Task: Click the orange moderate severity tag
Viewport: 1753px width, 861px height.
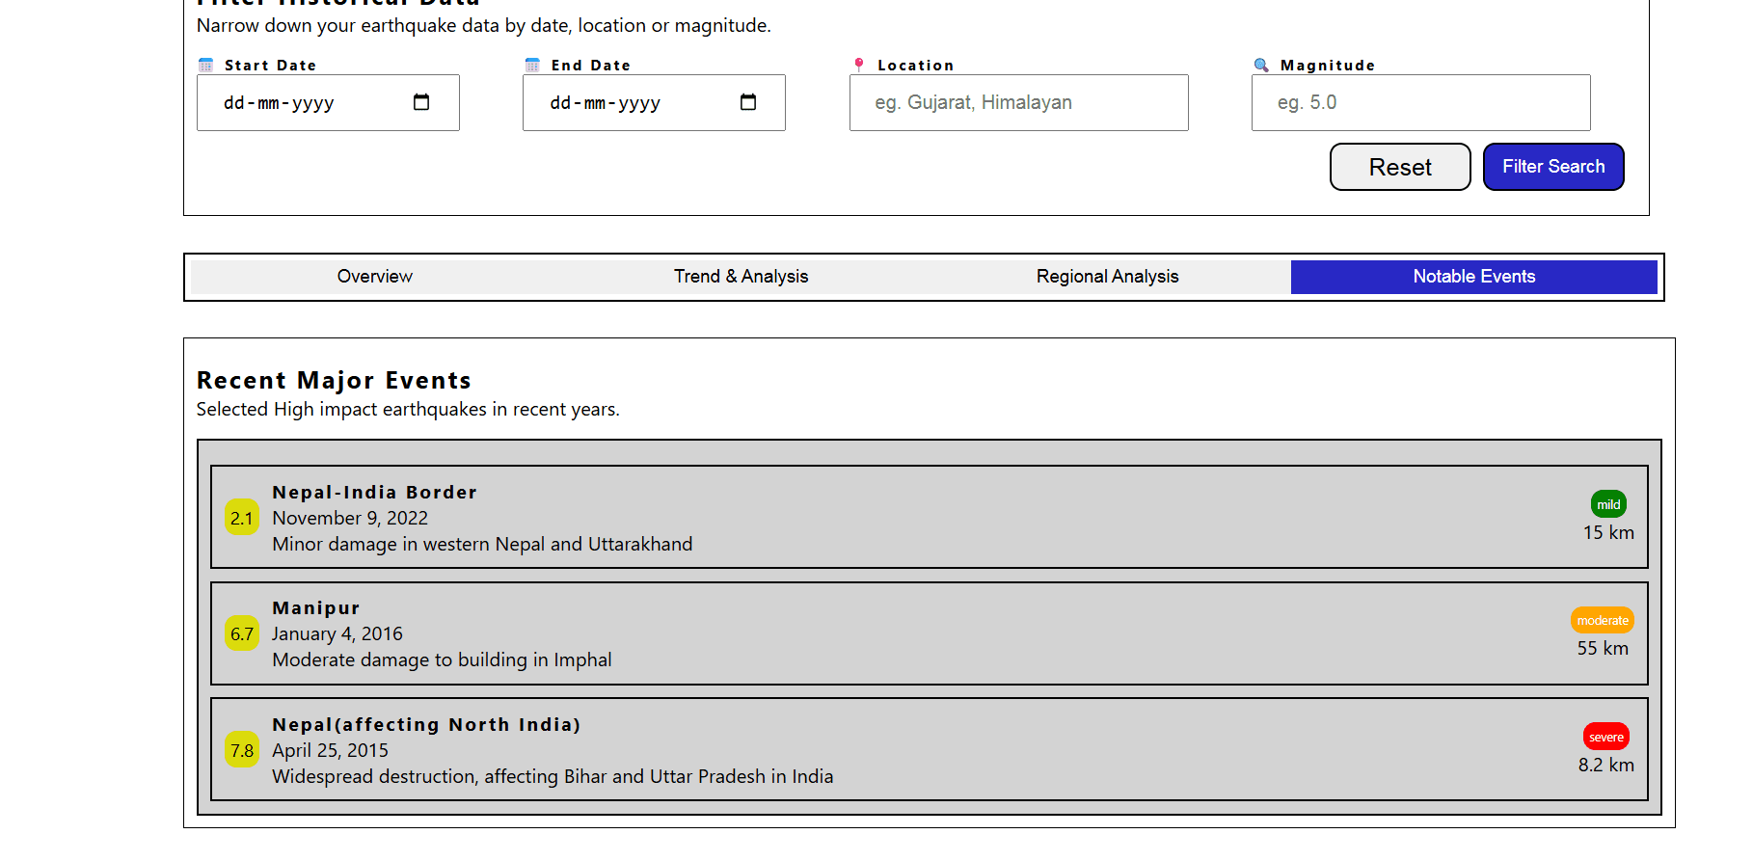Action: [x=1603, y=620]
